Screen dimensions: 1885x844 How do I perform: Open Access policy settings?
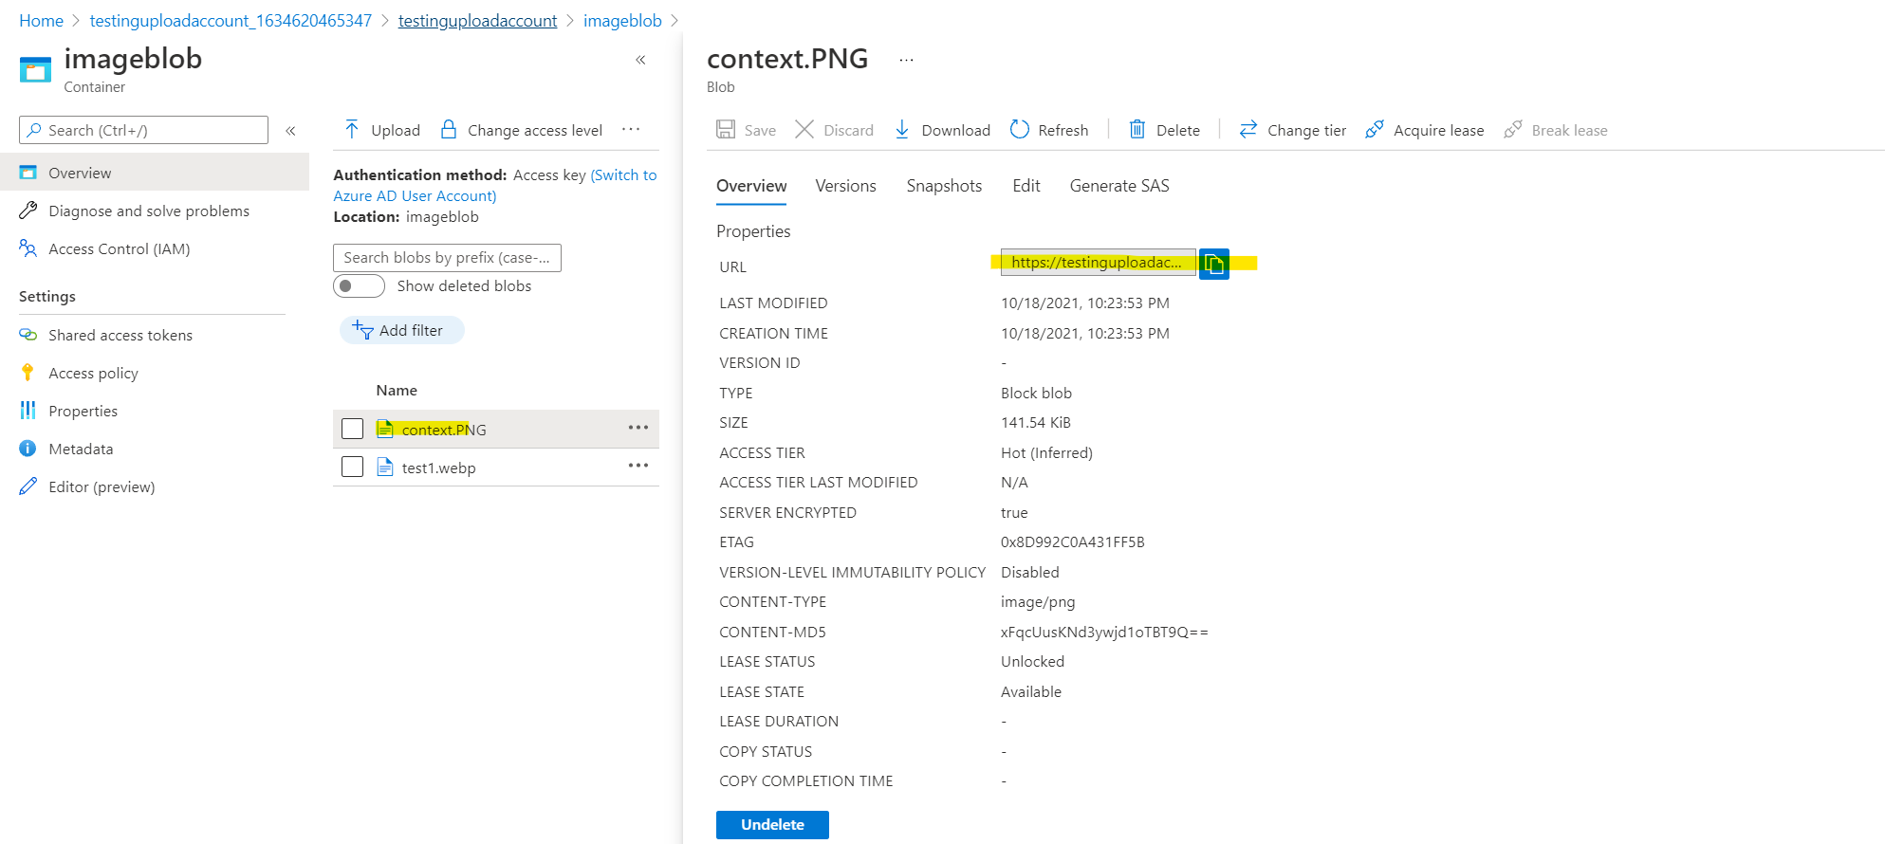[x=93, y=373]
